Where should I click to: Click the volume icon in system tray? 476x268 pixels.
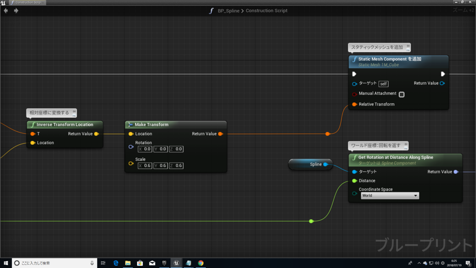tap(437, 263)
